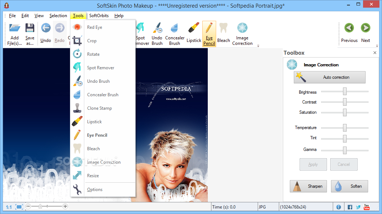Click the info icon in status bar
The width and height of the screenshot is (382, 214).
pos(339,207)
